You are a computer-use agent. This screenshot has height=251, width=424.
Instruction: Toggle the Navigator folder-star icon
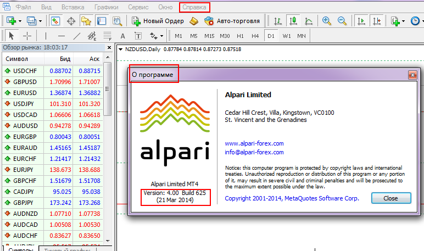coord(86,21)
